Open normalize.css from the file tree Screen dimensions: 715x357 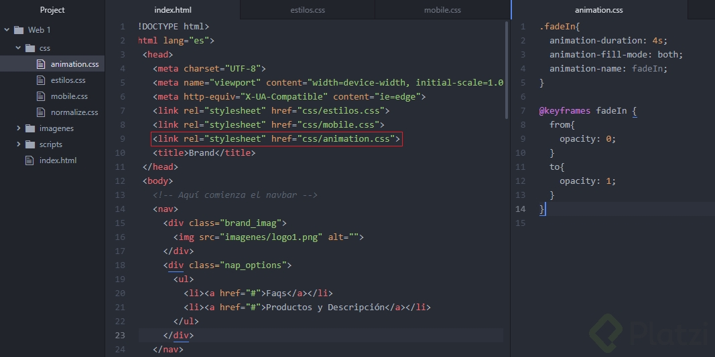74,112
